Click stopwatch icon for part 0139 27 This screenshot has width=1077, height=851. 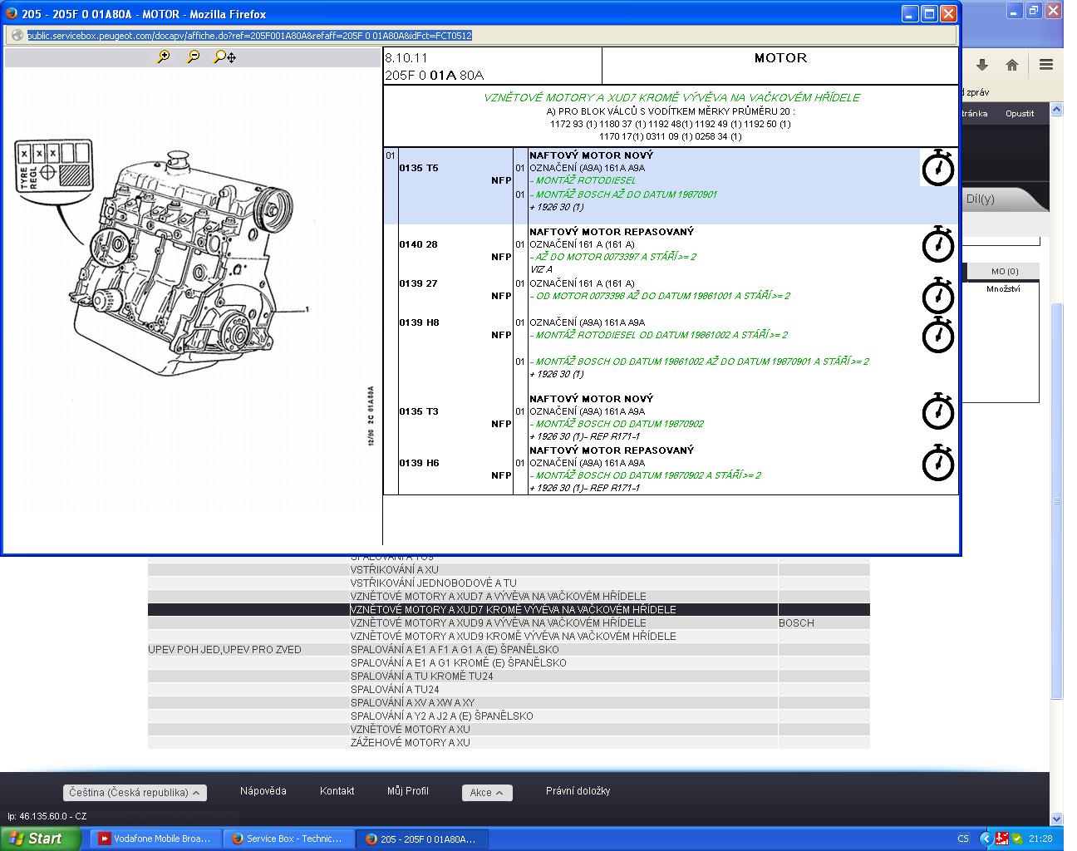[937, 296]
